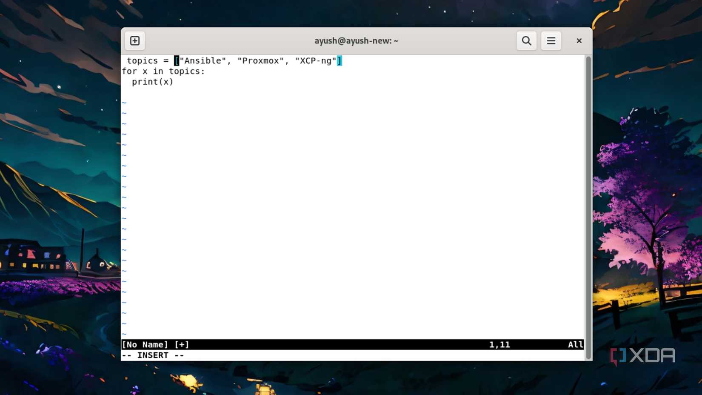Close the terminal window
Image resolution: width=702 pixels, height=395 pixels.
coord(579,41)
